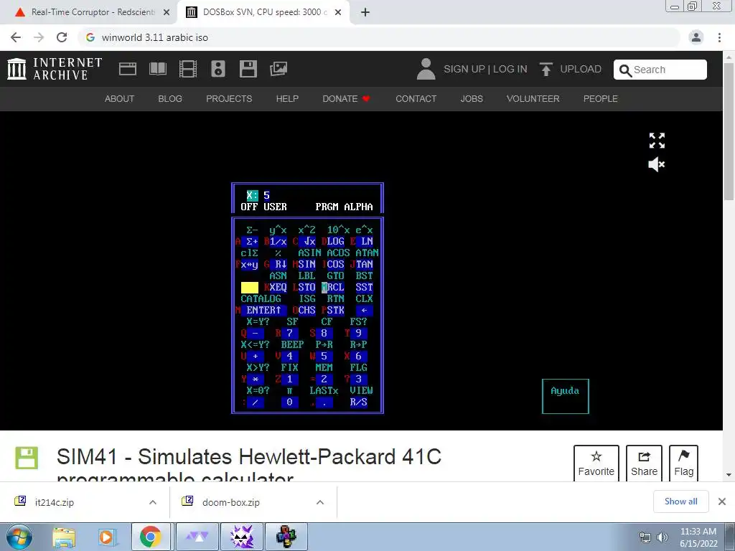The height and width of the screenshot is (551, 735).
Task: Open the BLOG menu item
Action: pyautogui.click(x=169, y=99)
